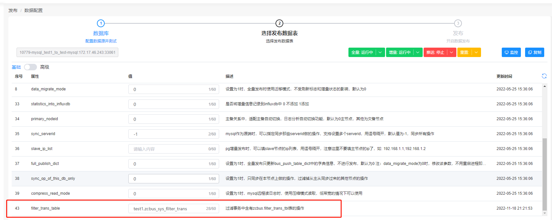Image resolution: width=552 pixels, height=220 pixels.
Task: Click the step 2 circle for 选择发布数据表
Action: coord(279,23)
